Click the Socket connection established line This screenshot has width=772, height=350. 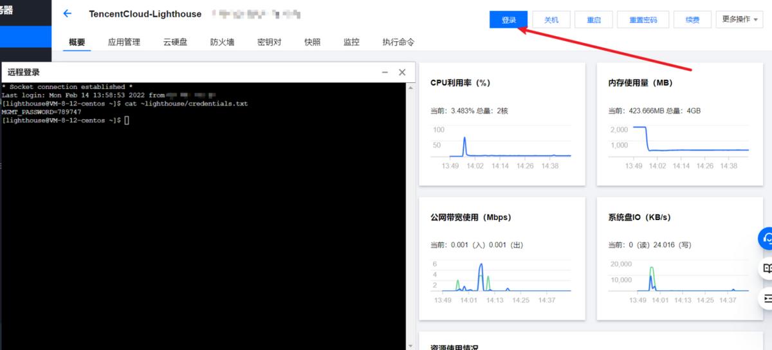68,87
